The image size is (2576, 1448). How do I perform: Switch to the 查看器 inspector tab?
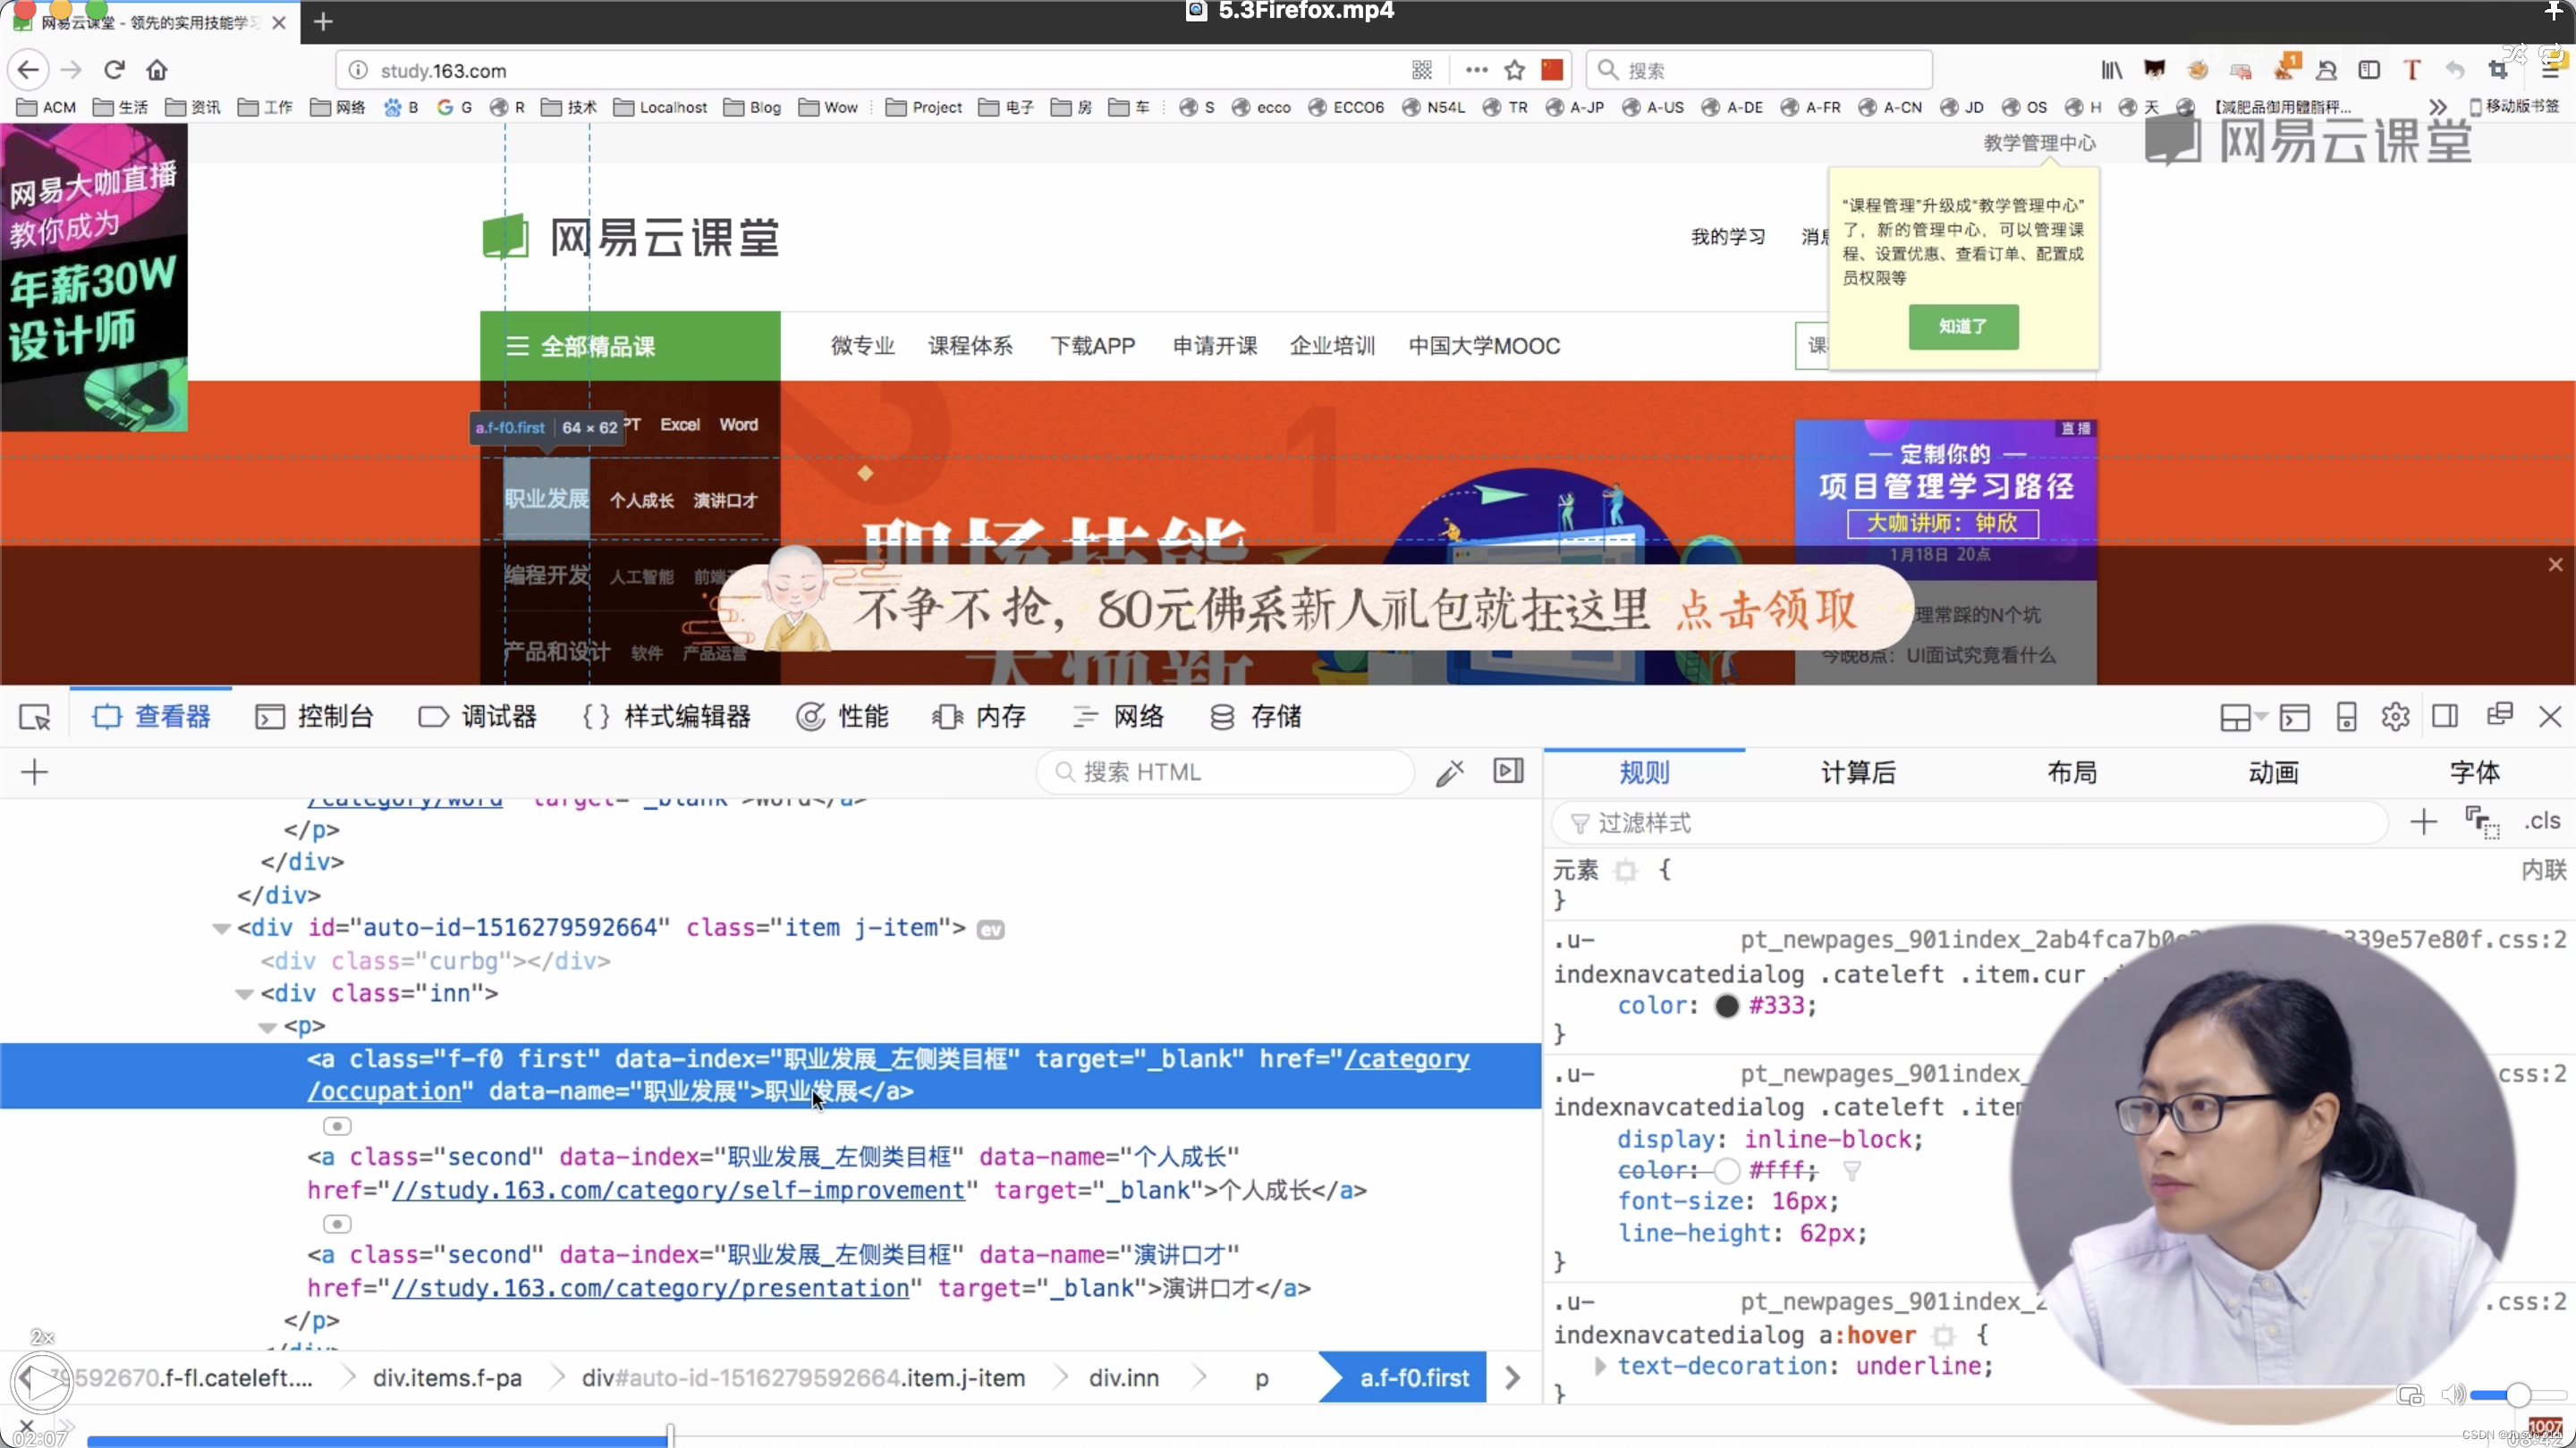151,717
